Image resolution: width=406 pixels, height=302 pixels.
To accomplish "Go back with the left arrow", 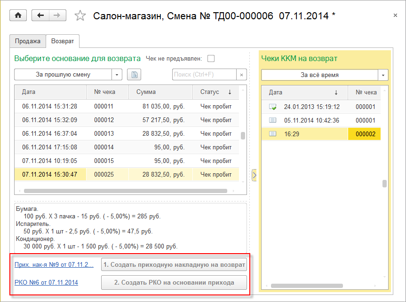I will [40, 15].
